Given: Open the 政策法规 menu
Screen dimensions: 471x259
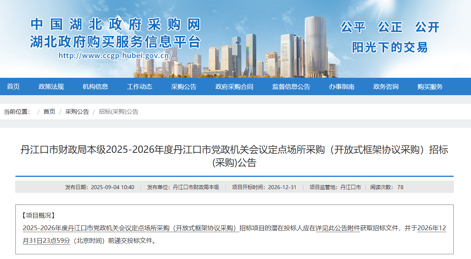Looking at the screenshot, I should 52,87.
